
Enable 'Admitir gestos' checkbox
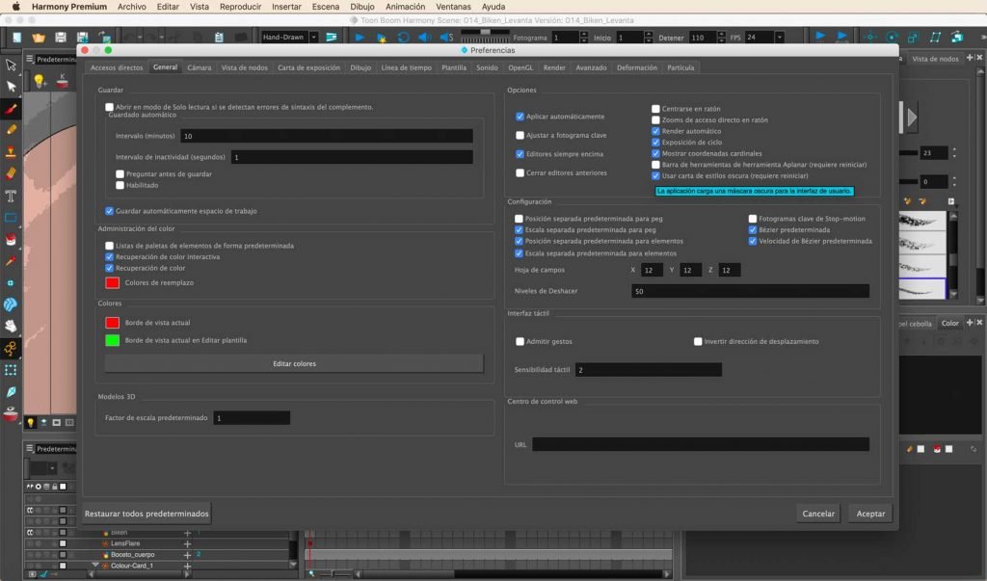[x=520, y=341]
